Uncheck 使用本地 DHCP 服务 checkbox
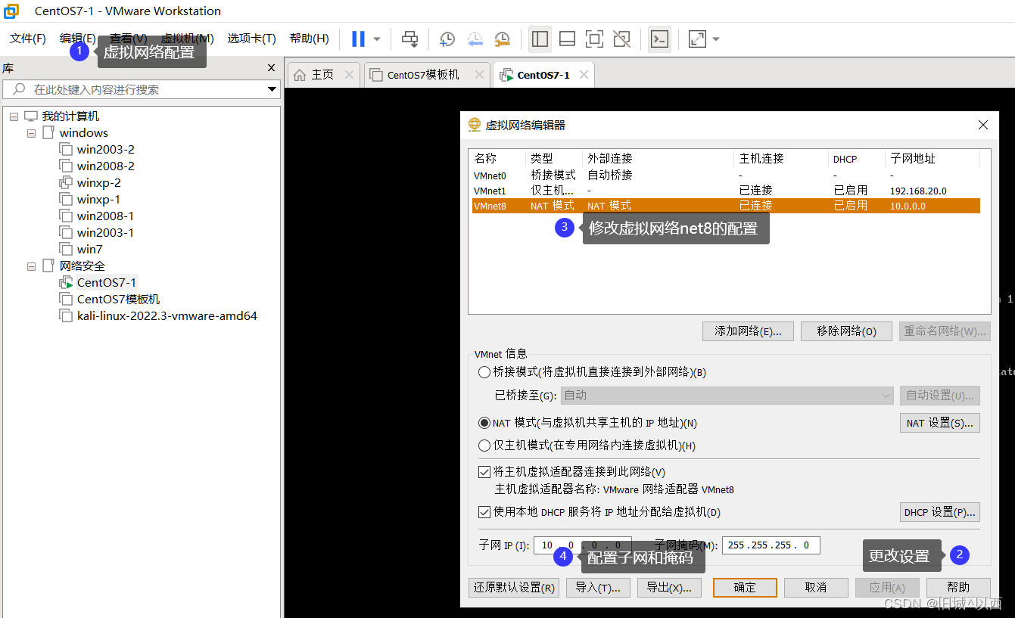The width and height of the screenshot is (1015, 618). pyautogui.click(x=484, y=511)
